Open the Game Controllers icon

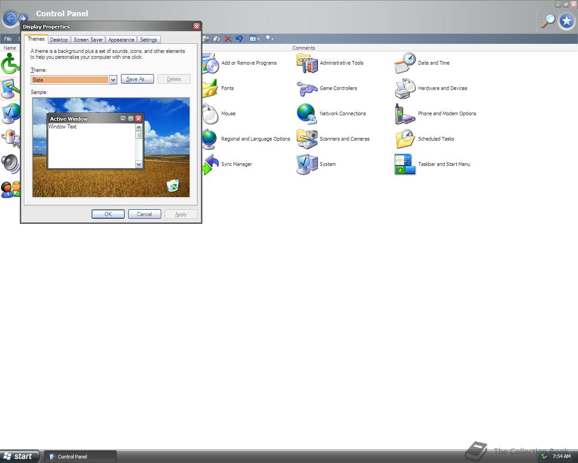pos(307,89)
